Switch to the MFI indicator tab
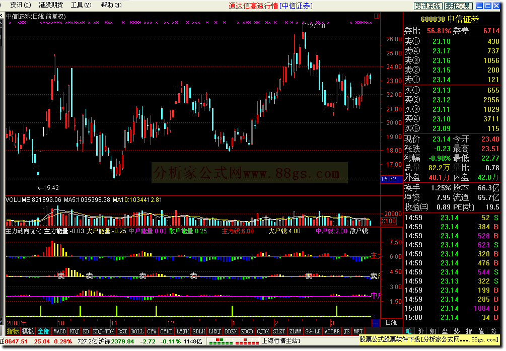The width and height of the screenshot is (506, 351). 358,331
